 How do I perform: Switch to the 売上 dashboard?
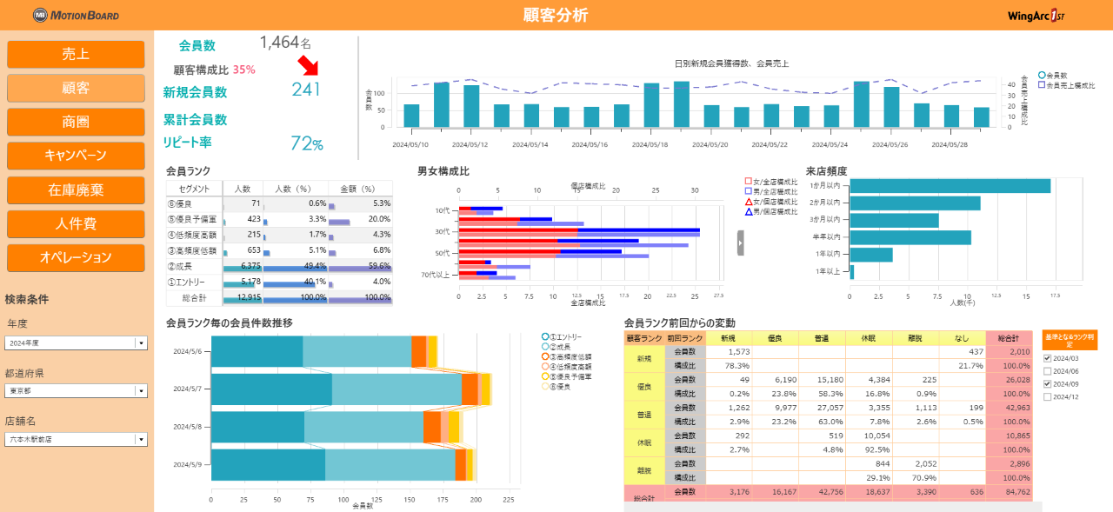coord(76,54)
